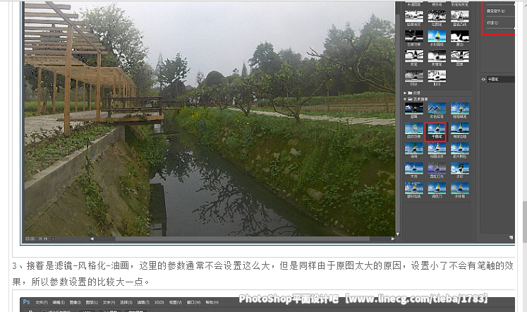Select the 壁画 artistic filter thumbnail
The image size is (527, 312).
413,108
